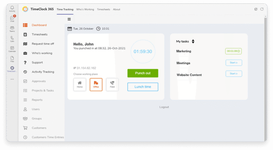Click the Approvals checkbox icon

point(25,81)
